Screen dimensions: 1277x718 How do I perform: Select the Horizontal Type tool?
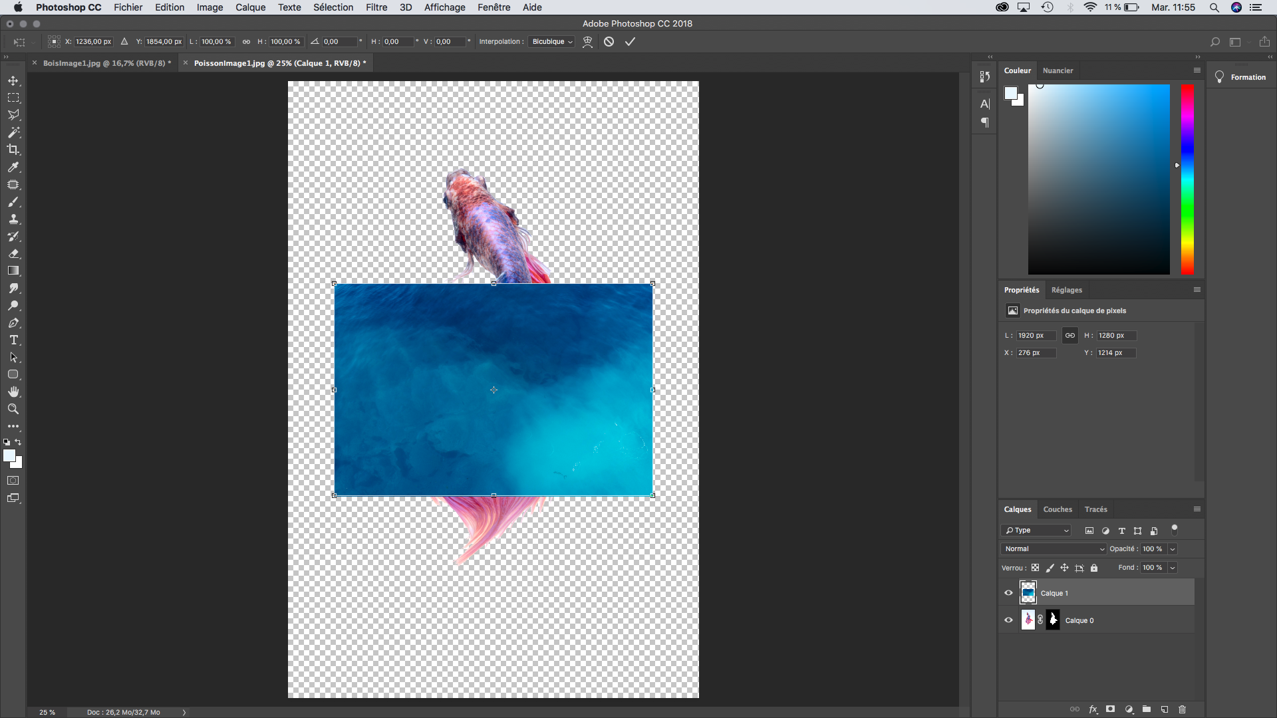point(13,340)
